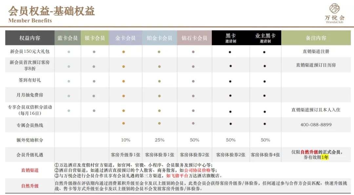Click the red 直销渠道 label in the footnotes
Image resolution: width=354 pixels, height=195 pixels.
click(30, 170)
